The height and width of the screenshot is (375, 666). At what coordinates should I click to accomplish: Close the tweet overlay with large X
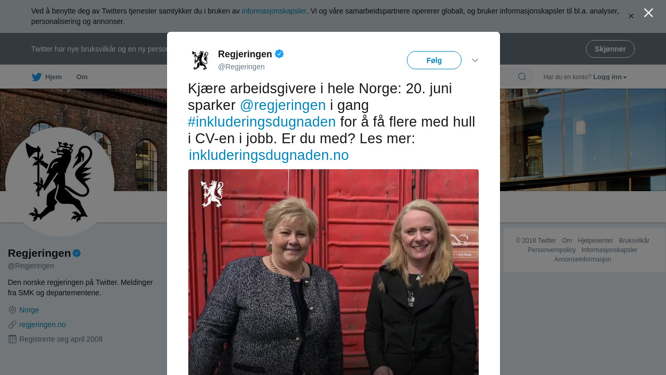point(648,13)
